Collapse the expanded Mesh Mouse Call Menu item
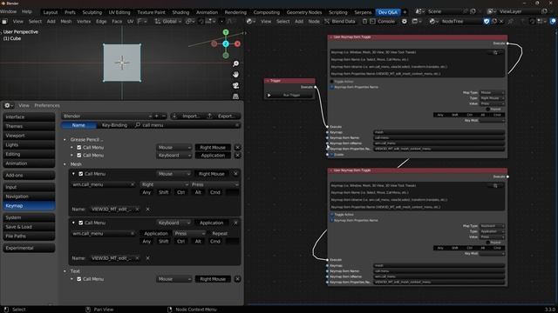The image size is (558, 313). (73, 174)
